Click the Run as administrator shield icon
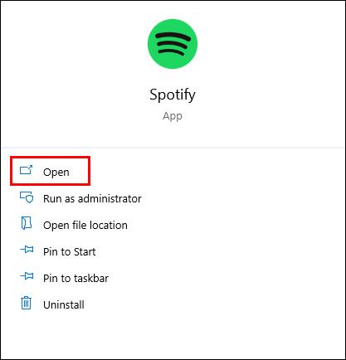346x360 pixels. click(x=27, y=197)
